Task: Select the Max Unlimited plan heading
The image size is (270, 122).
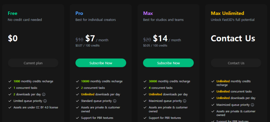Action: click(x=227, y=13)
